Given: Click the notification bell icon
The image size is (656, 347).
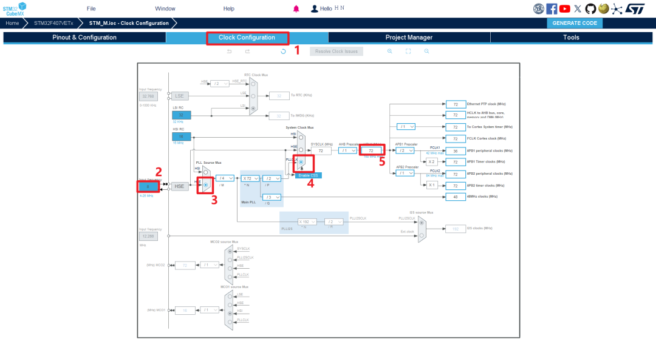Looking at the screenshot, I should (296, 8).
